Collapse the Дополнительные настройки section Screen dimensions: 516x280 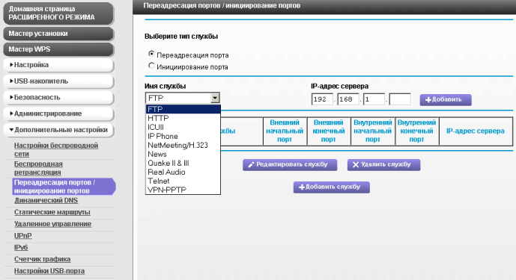tap(58, 130)
